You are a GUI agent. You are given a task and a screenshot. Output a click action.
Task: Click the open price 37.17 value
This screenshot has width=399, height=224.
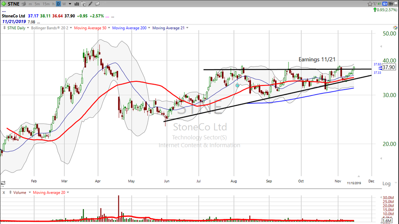pos(33,16)
